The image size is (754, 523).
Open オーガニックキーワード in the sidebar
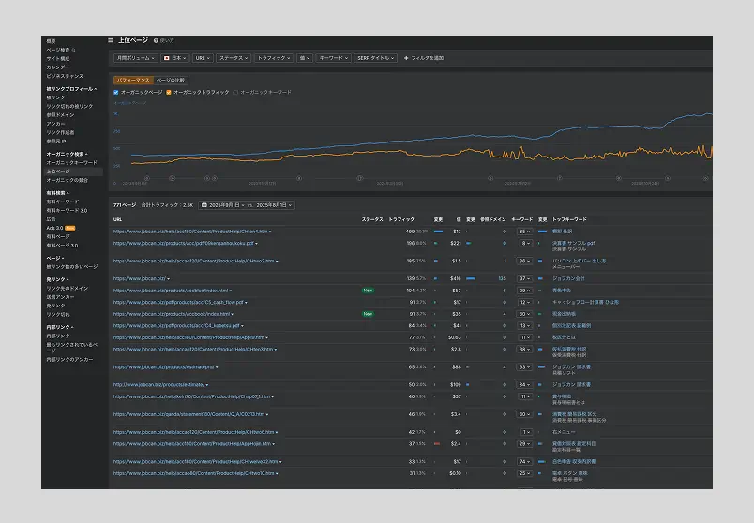(71, 163)
